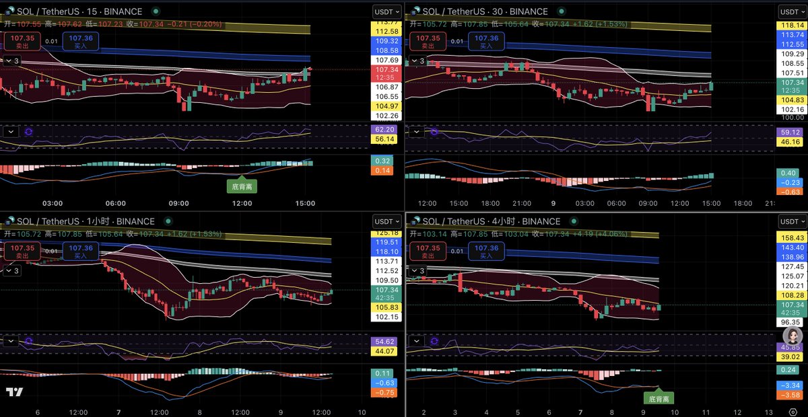Click the 119.51 blue price label
808x417 pixels.
(386, 242)
